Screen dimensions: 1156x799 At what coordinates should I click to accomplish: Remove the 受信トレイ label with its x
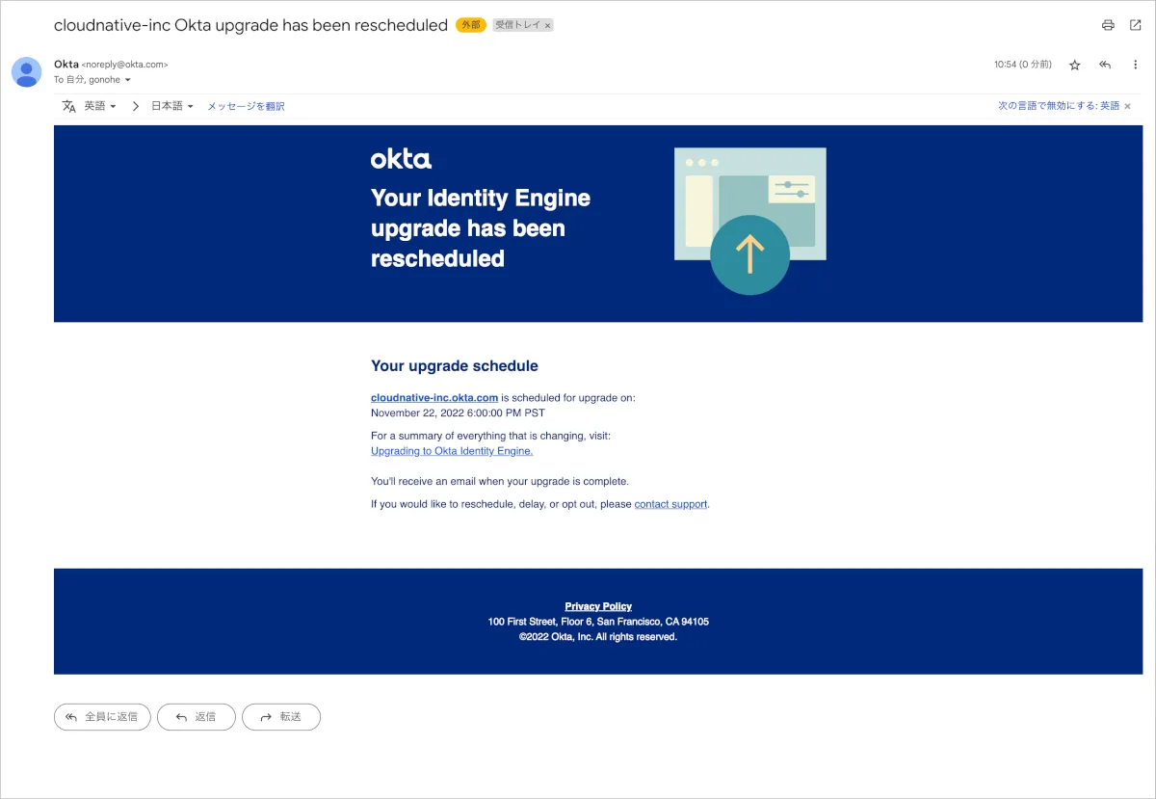[x=547, y=26]
